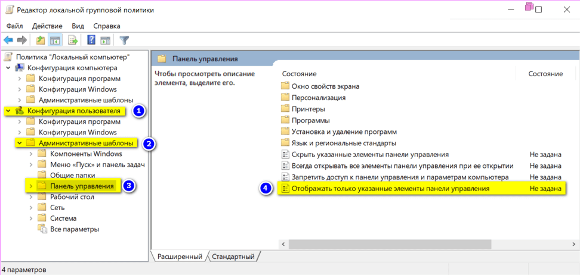Collapse the Конфигурация пользователя node
This screenshot has height=275, width=580.
pos(8,111)
